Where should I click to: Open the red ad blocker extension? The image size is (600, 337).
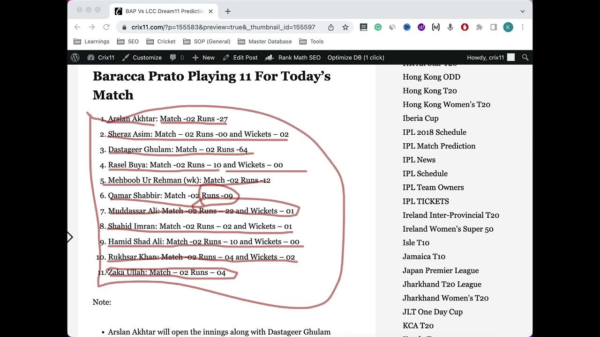465,27
